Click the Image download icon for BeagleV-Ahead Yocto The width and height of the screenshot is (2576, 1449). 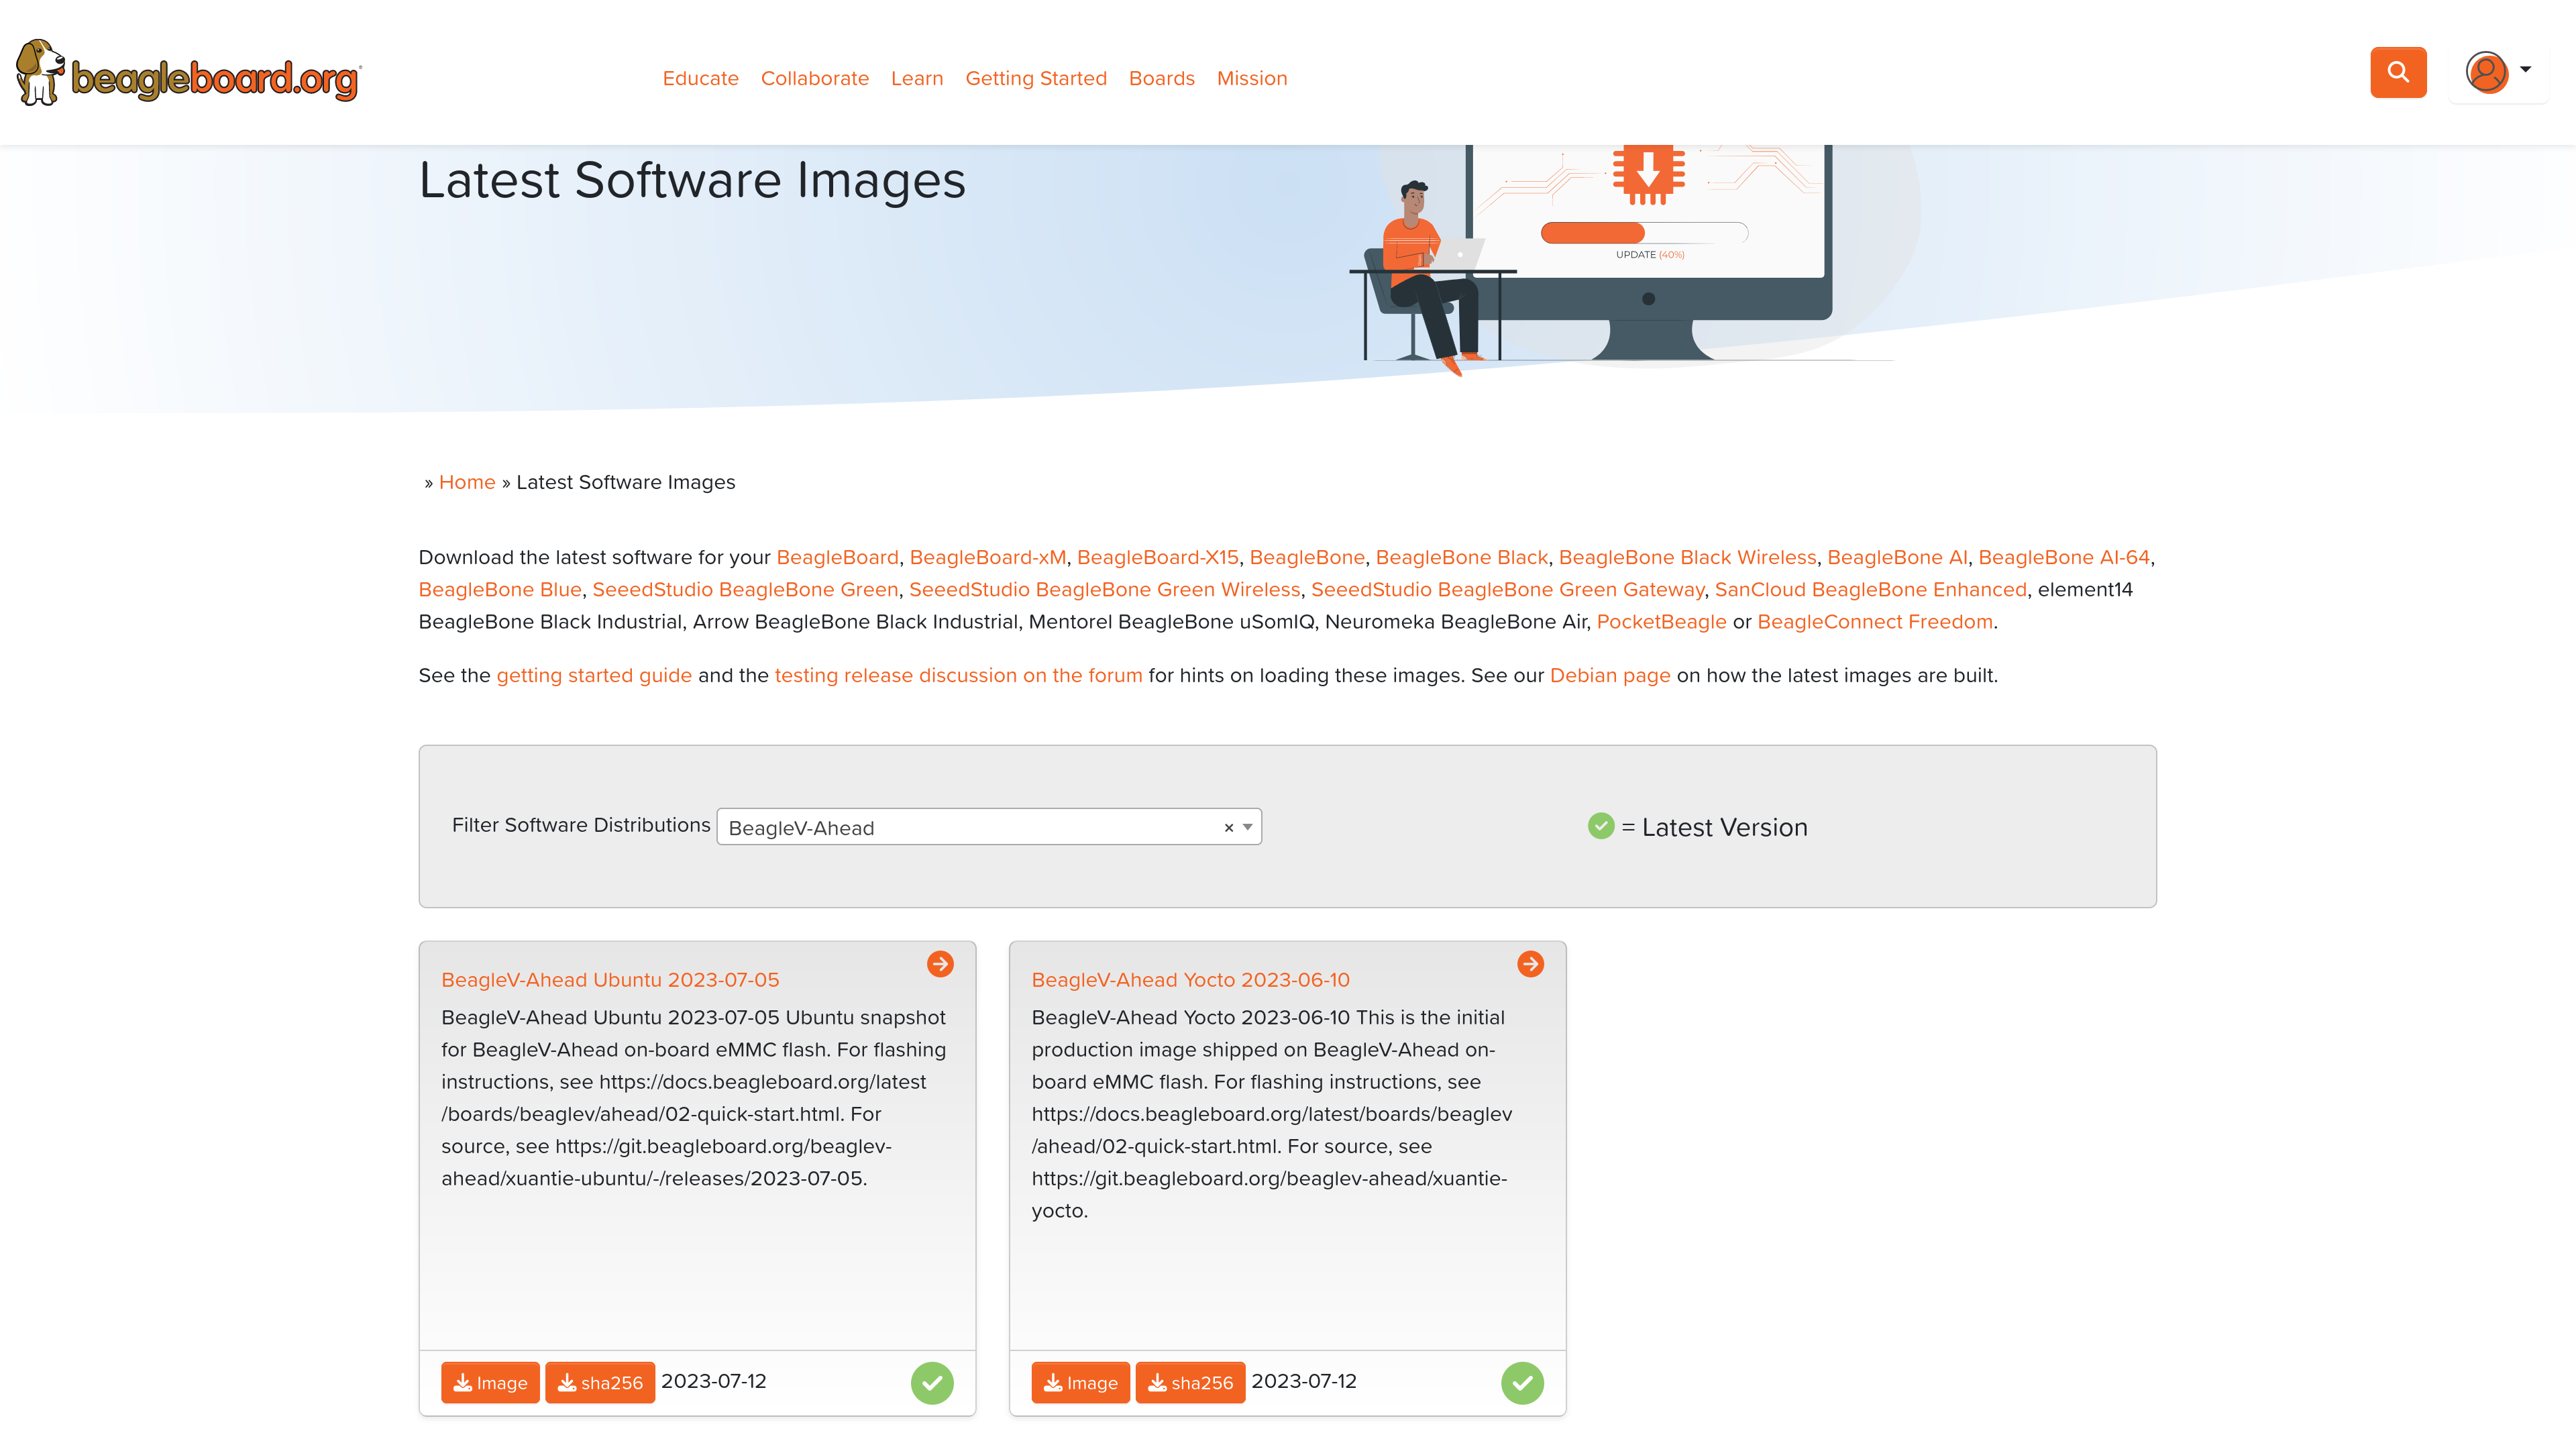coord(1081,1382)
